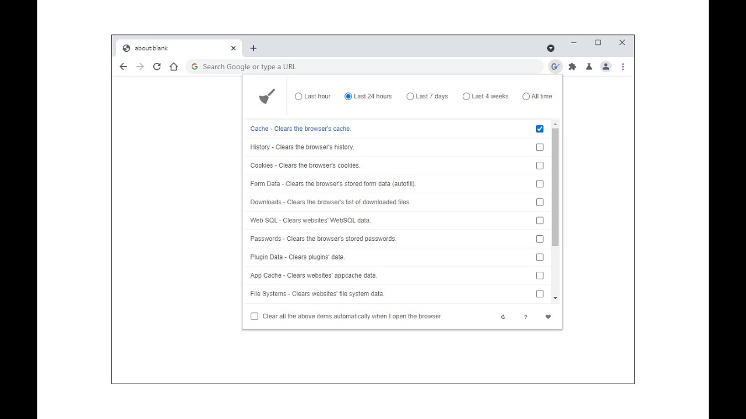The height and width of the screenshot is (419, 746).
Task: Click 'Cookies - Clears the browser's cookies.' text
Action: (305, 166)
